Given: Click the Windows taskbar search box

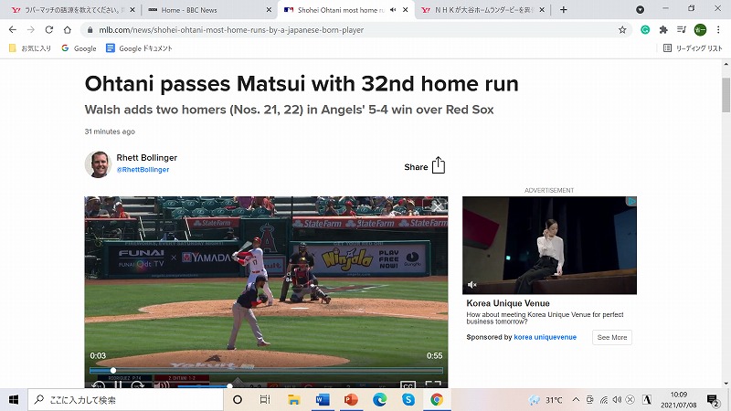Looking at the screenshot, I should point(126,400).
